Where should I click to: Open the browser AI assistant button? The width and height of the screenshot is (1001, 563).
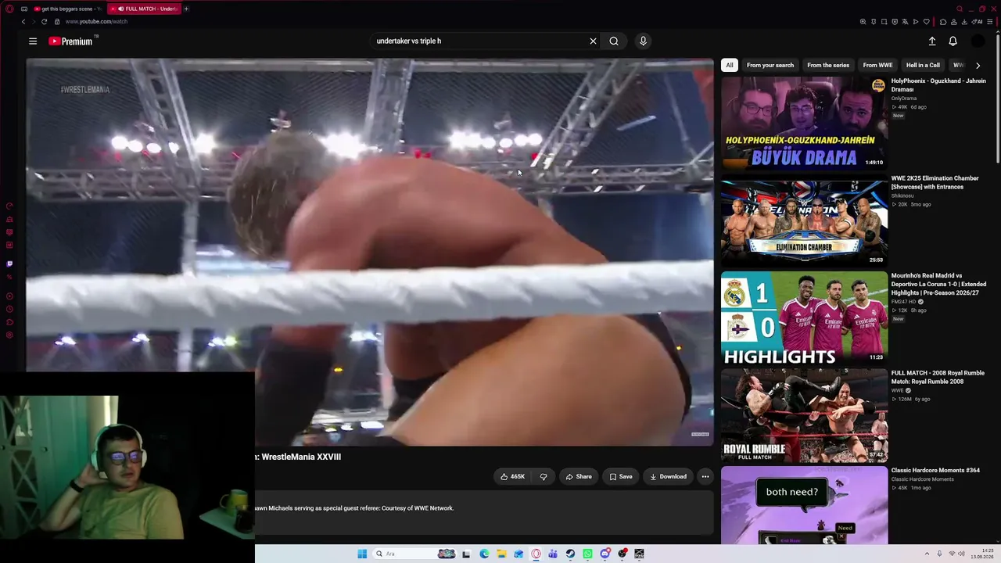pos(978,22)
